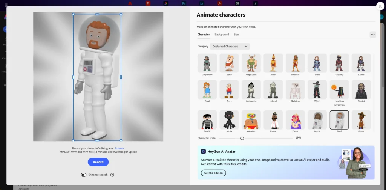Viewport: 386px width, 190px height.
Task: Select the Phoenix character
Action: 295,63
